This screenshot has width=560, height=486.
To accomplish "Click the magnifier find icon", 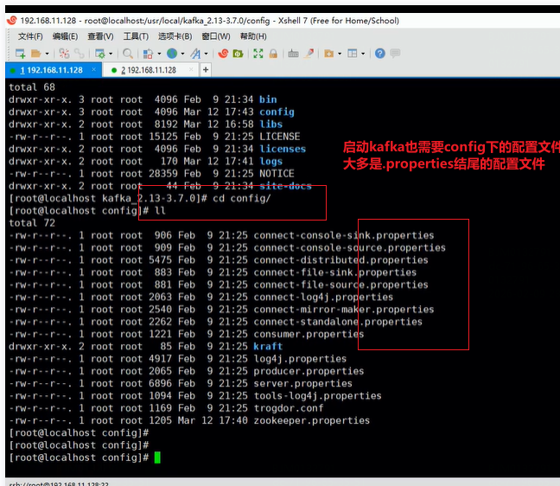I will (x=128, y=54).
